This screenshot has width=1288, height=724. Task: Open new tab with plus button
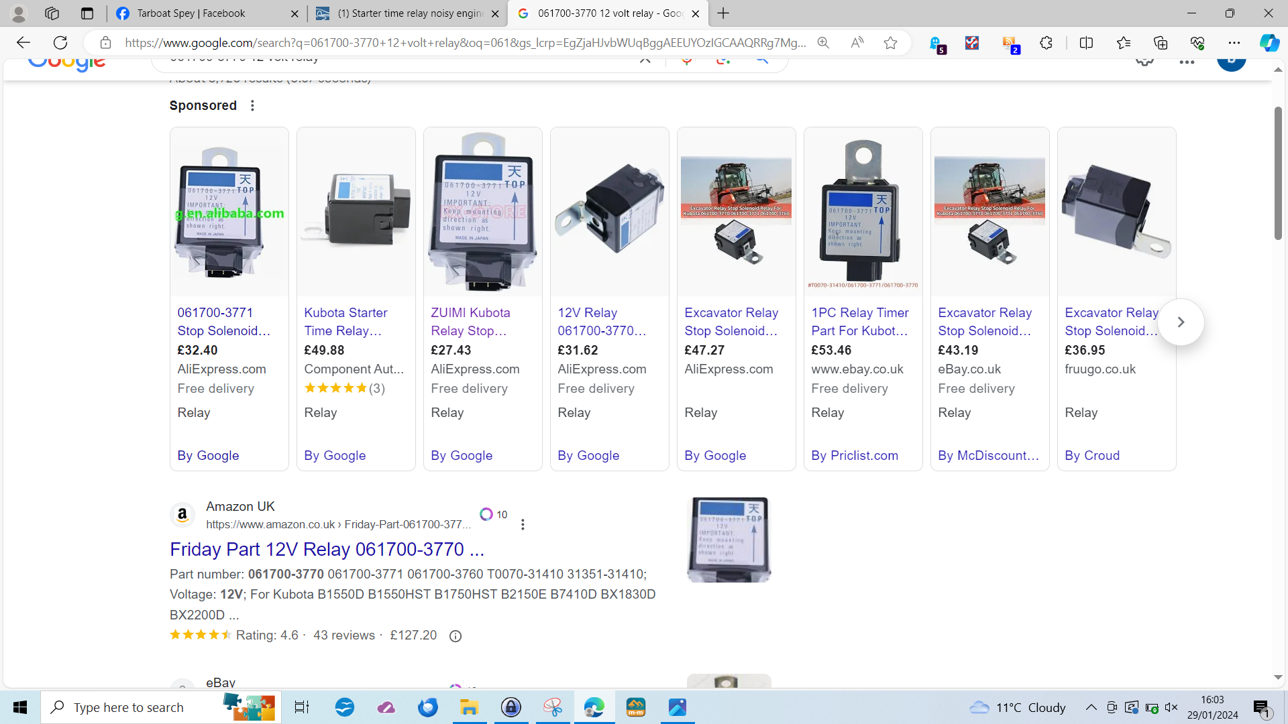(723, 13)
